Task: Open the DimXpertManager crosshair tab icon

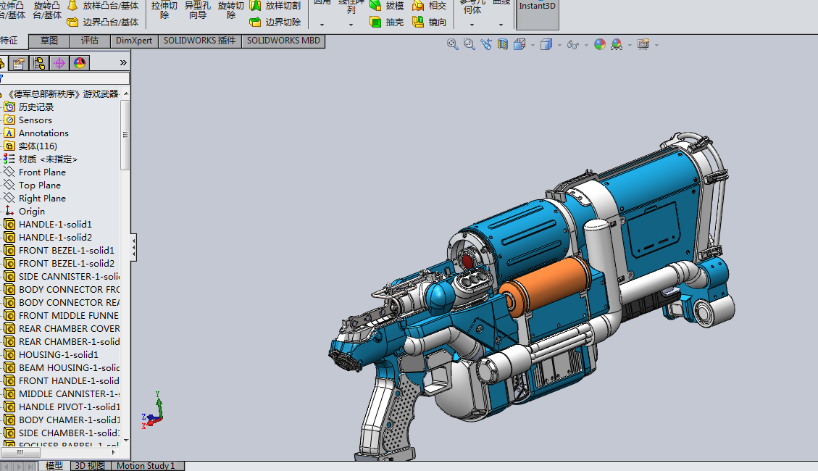Action: click(59, 63)
